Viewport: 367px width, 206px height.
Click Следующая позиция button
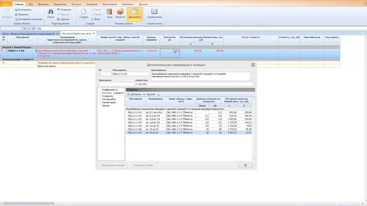point(143,165)
